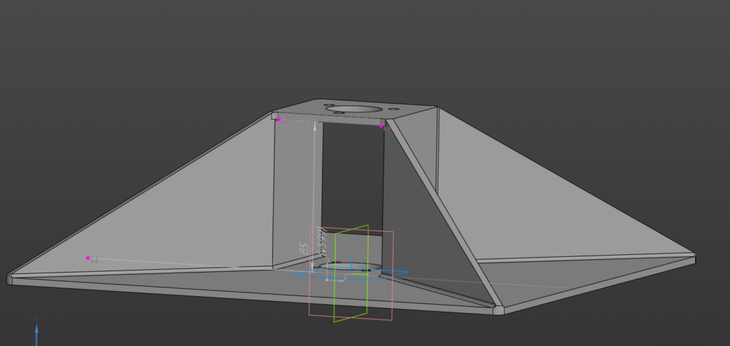Click the blue Z axis arrow
The width and height of the screenshot is (730, 346).
36,333
